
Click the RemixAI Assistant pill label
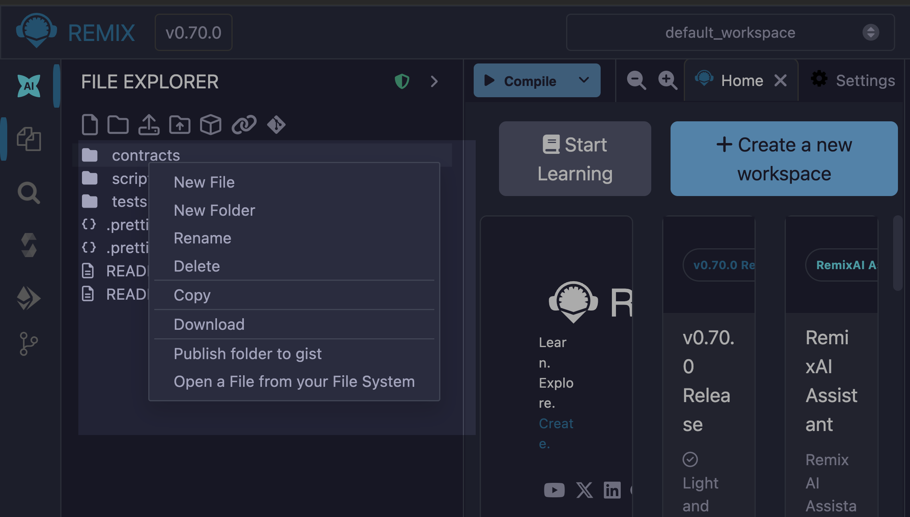(842, 265)
